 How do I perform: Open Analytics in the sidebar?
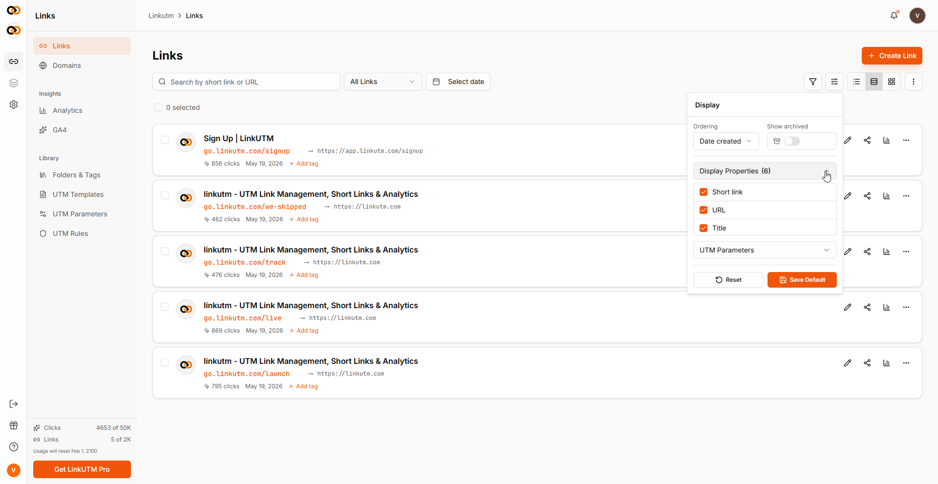pyautogui.click(x=82, y=110)
